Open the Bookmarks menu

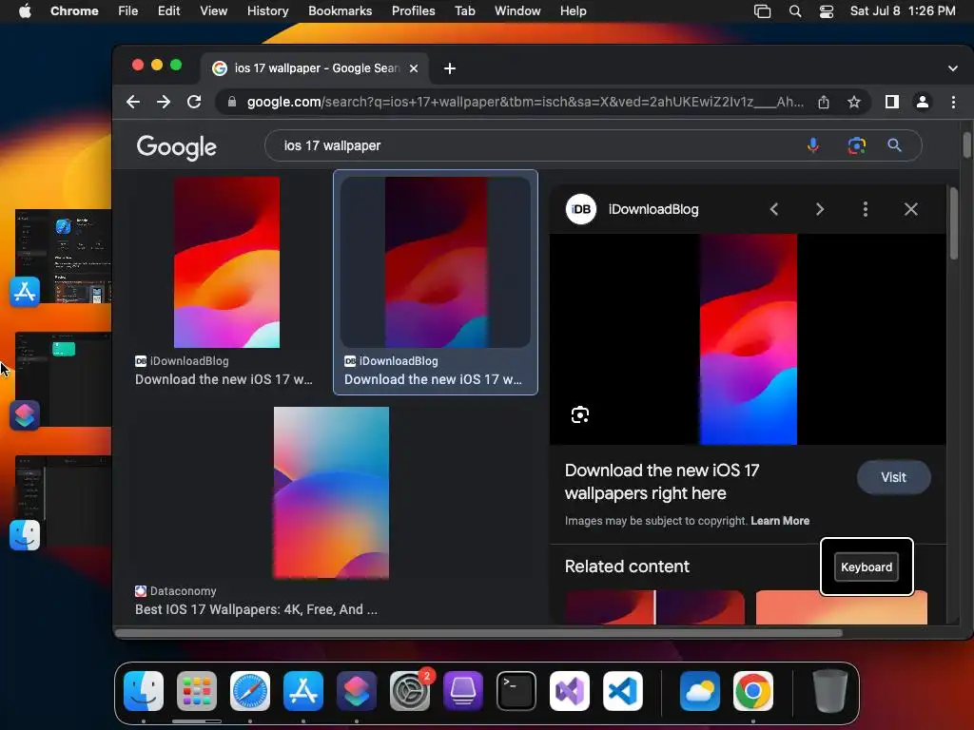(x=340, y=11)
